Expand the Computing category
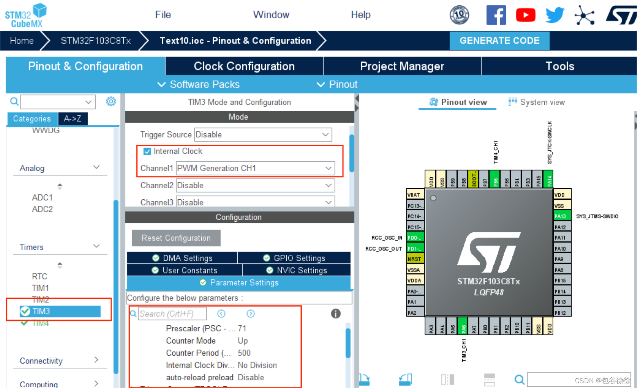637x388 pixels. [96, 383]
